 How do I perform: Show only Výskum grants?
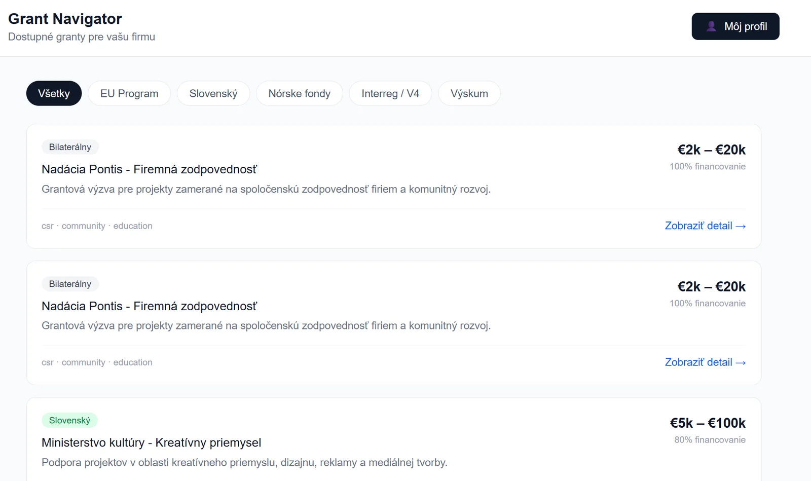[x=469, y=93]
